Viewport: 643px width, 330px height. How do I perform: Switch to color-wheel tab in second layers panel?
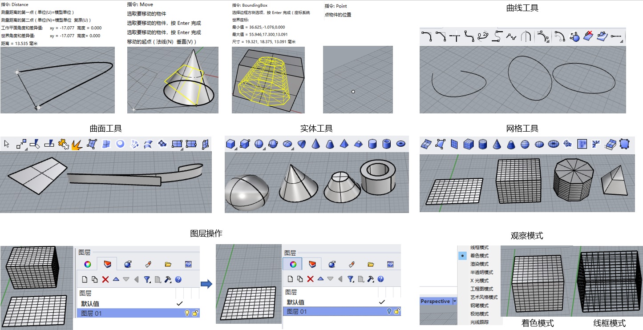(293, 264)
